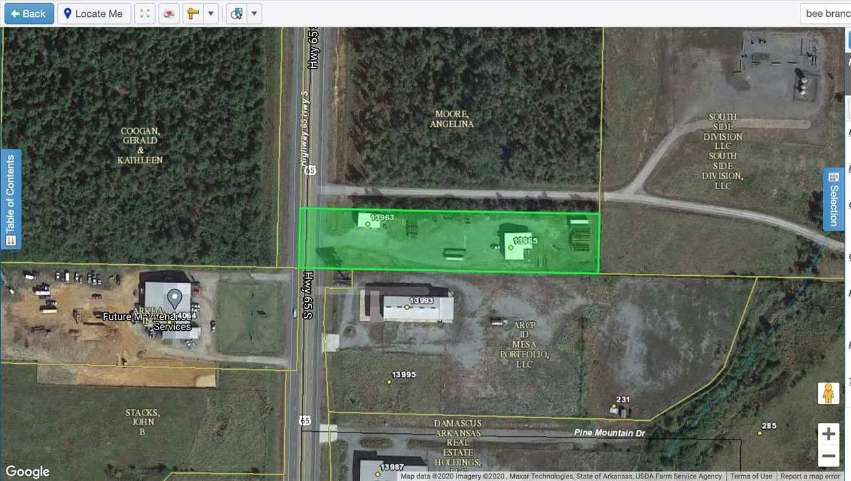Click Report a map error link
The image size is (851, 481).
(810, 476)
